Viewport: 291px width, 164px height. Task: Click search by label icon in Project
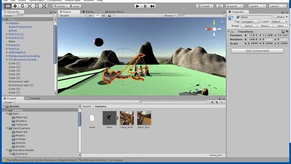pyautogui.click(x=217, y=102)
